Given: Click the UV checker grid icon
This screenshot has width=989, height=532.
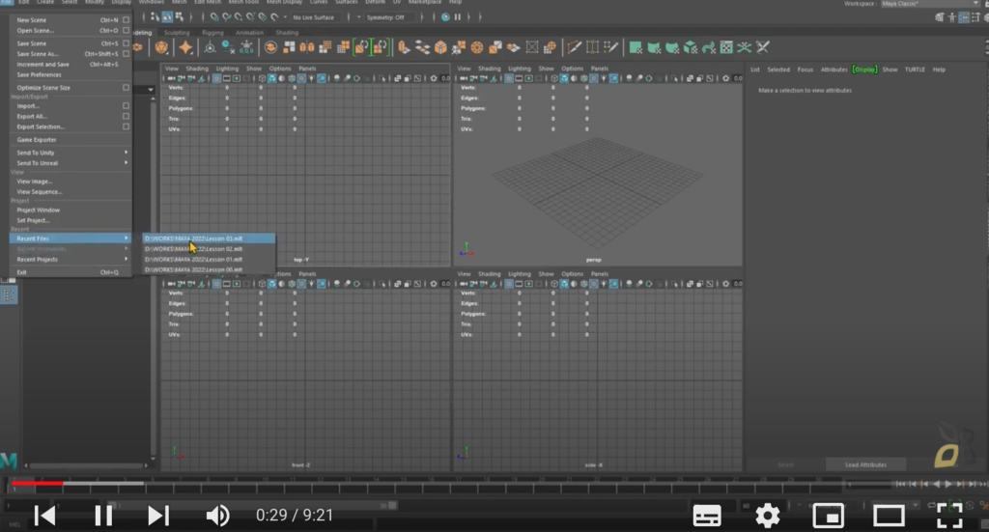Looking at the screenshot, I should point(726,47).
